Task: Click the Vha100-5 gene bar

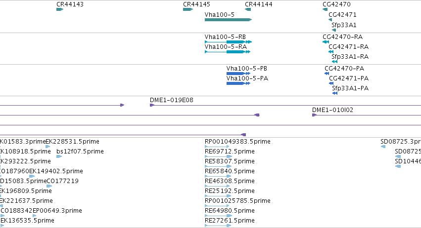Action: click(x=228, y=20)
